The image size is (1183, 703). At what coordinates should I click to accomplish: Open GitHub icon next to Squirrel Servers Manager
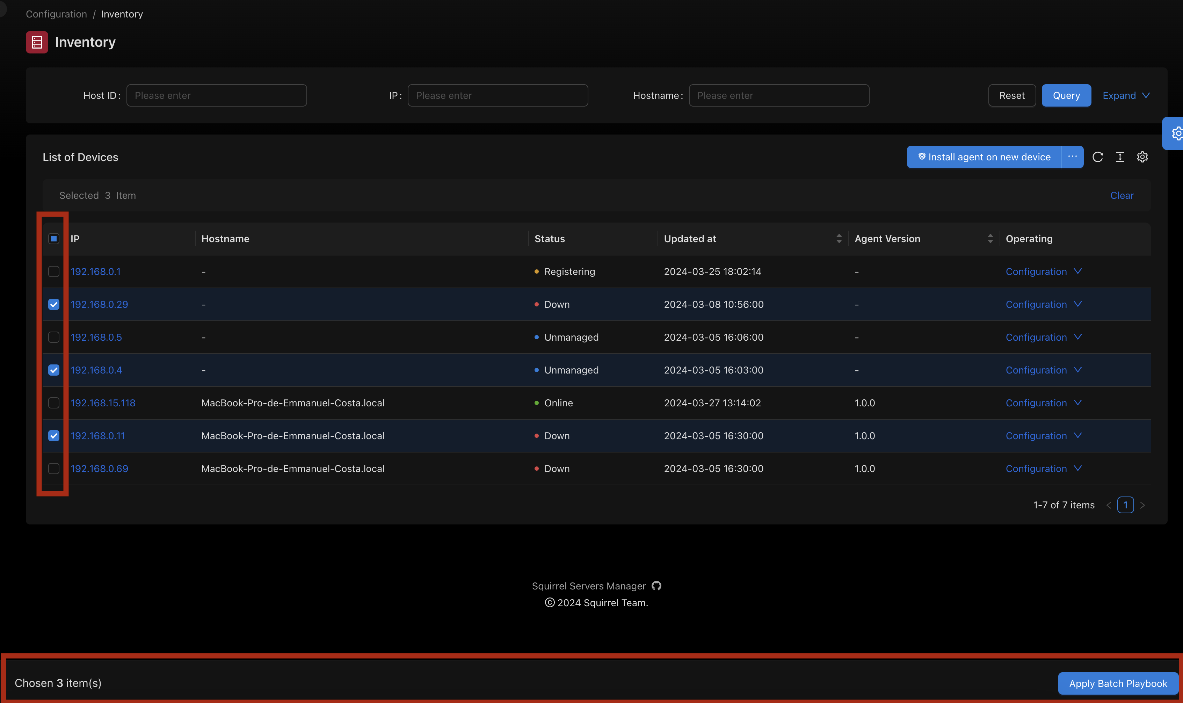click(x=656, y=586)
